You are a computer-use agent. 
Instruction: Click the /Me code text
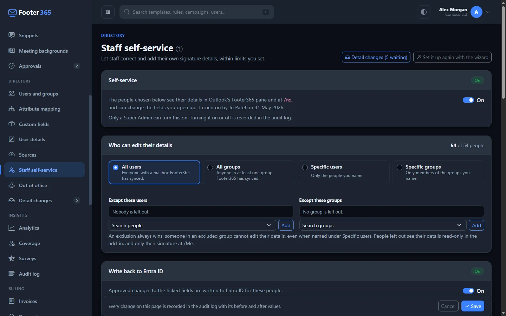pyautogui.click(x=287, y=100)
